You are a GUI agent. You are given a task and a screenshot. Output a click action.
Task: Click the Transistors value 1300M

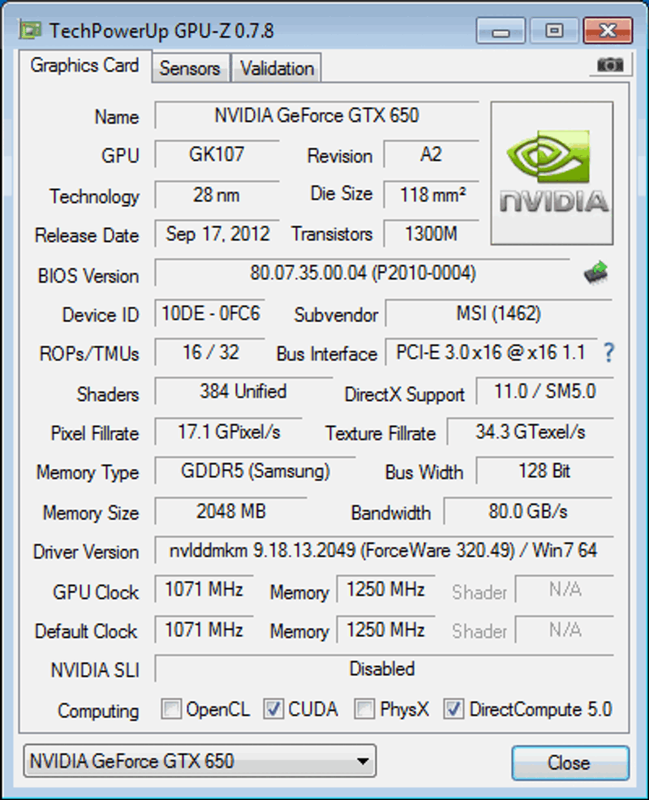click(431, 234)
